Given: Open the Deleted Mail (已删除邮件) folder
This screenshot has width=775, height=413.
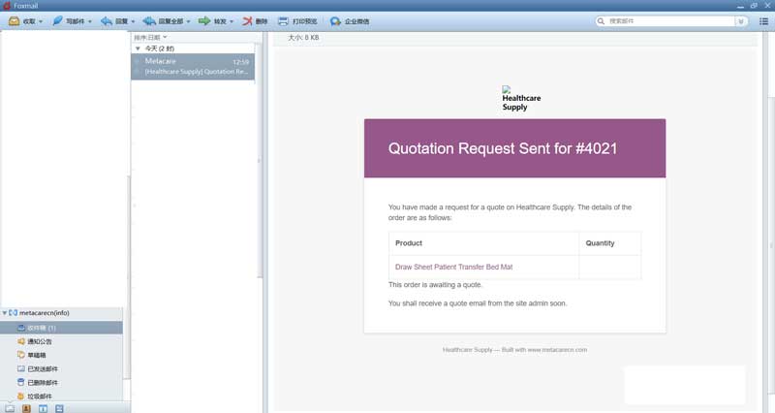Looking at the screenshot, I should point(61,382).
